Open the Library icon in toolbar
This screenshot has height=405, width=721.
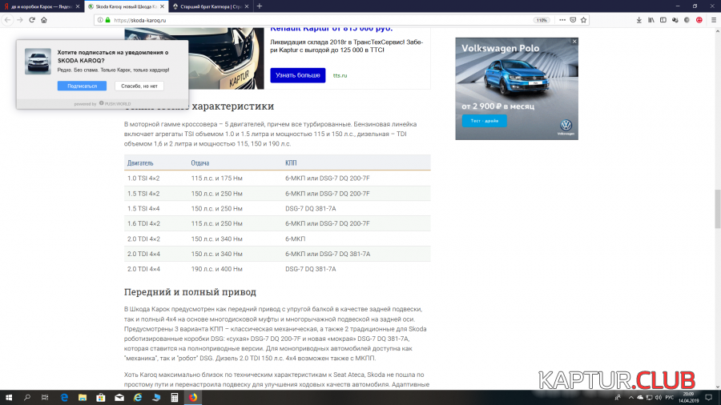click(x=651, y=20)
